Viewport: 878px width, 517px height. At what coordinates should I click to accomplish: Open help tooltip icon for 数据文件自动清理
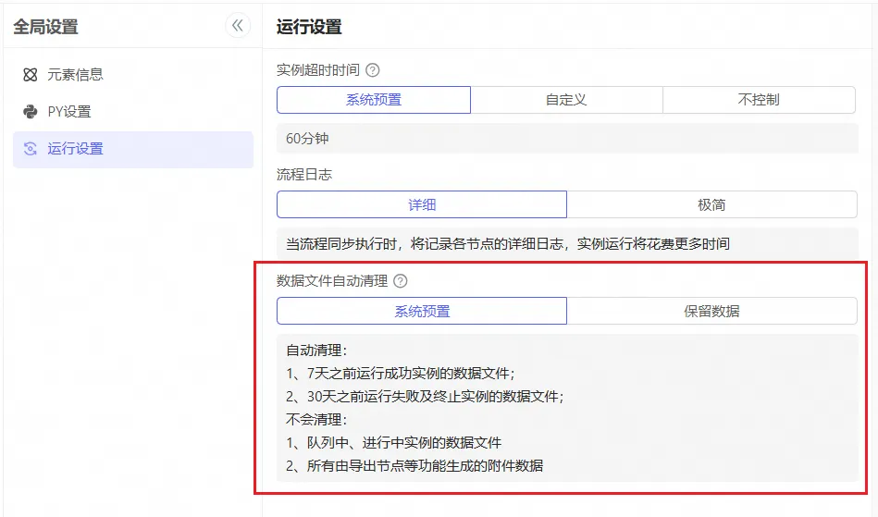[x=401, y=281]
